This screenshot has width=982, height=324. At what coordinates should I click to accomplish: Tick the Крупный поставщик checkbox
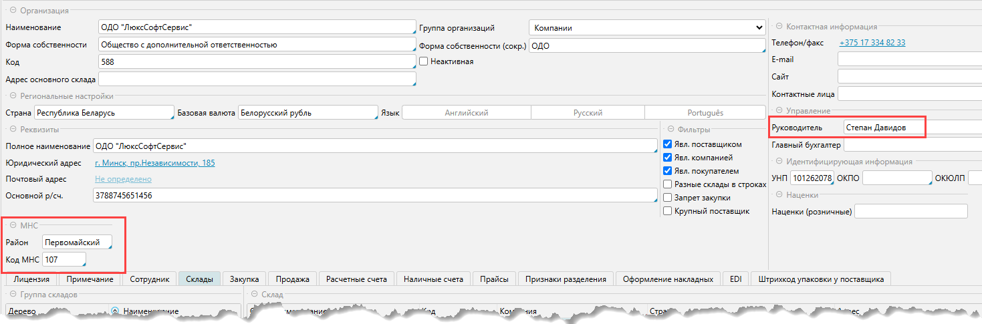667,211
